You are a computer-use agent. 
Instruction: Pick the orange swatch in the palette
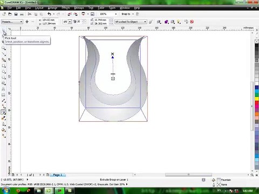[257, 114]
